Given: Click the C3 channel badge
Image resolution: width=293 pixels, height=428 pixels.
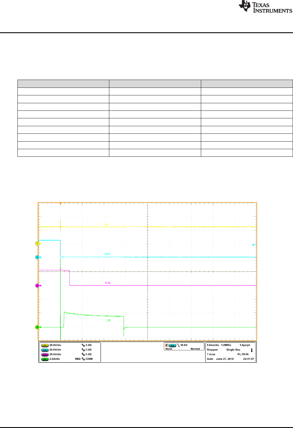Looking at the screenshot, I should (45, 354).
